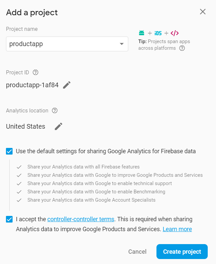This screenshot has height=264, width=216.
Task: Click the 'enable Benchmarking' sharing item
Action: [96, 192]
